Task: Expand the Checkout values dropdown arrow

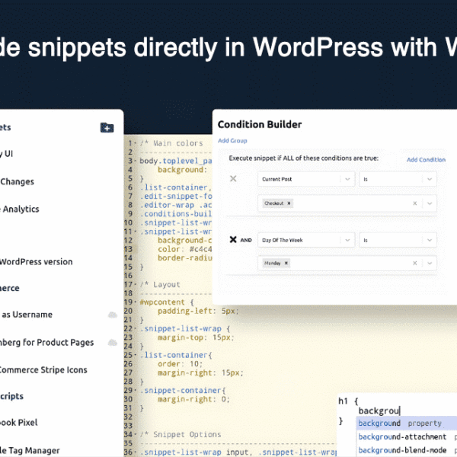Action: (x=430, y=203)
